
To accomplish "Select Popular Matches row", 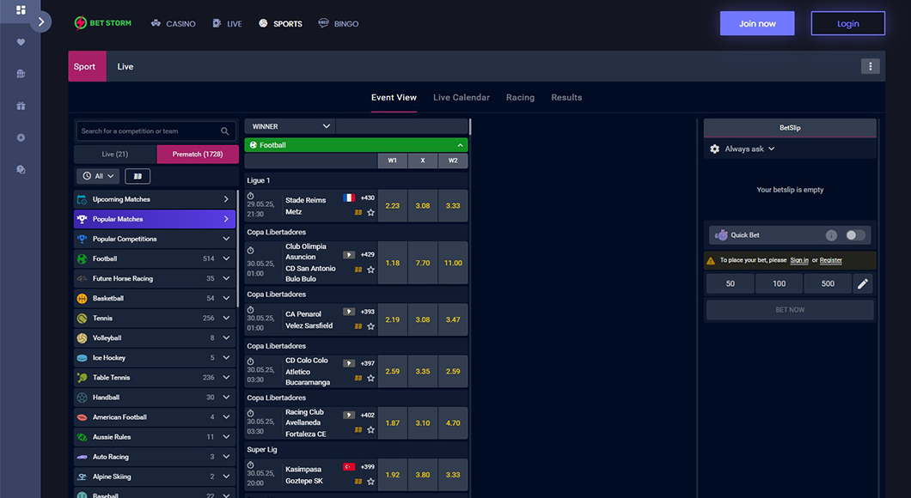I will click(155, 220).
